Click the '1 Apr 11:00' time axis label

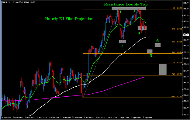tap(89, 118)
